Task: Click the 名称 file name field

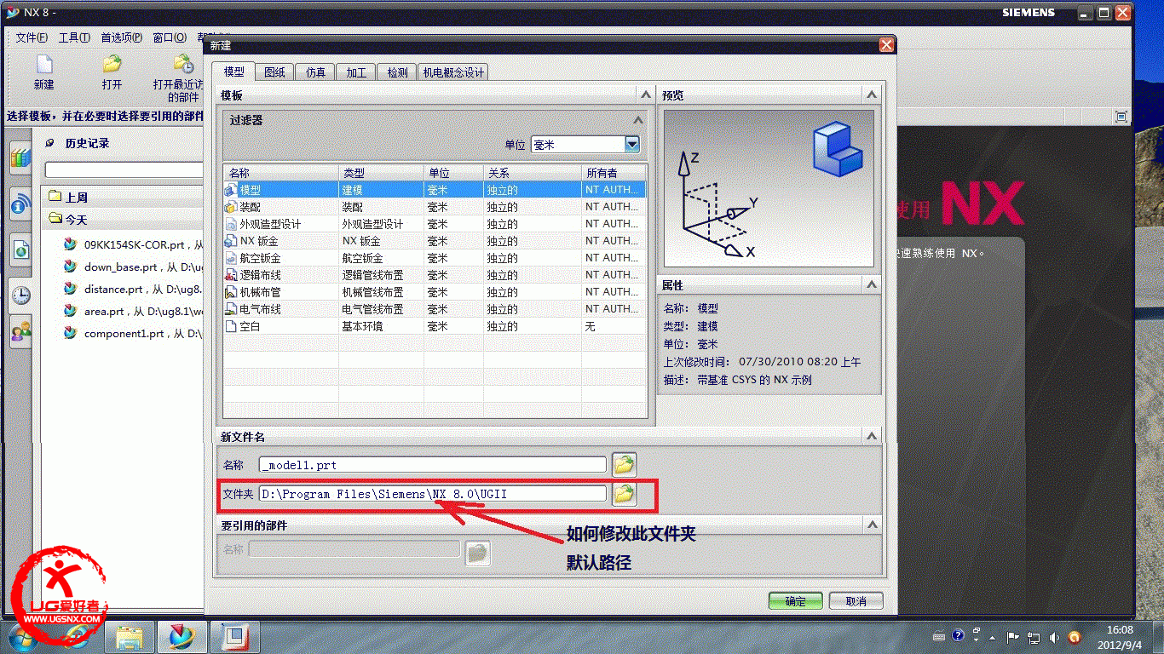Action: tap(433, 465)
